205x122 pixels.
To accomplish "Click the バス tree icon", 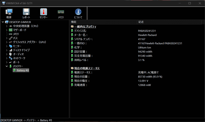I will click(x=11, y=38).
